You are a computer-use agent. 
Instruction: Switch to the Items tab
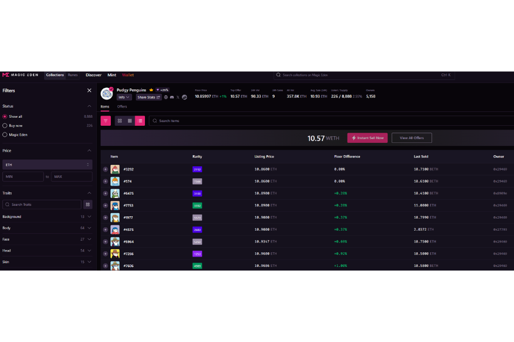105,107
